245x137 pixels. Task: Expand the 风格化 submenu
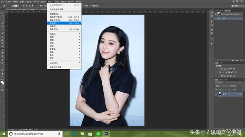64,34
